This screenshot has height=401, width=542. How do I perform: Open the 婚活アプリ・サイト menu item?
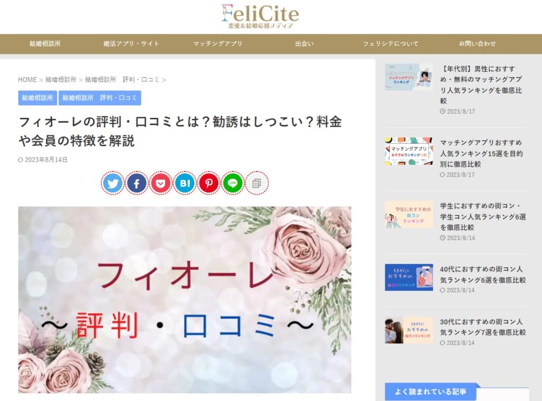coord(131,43)
